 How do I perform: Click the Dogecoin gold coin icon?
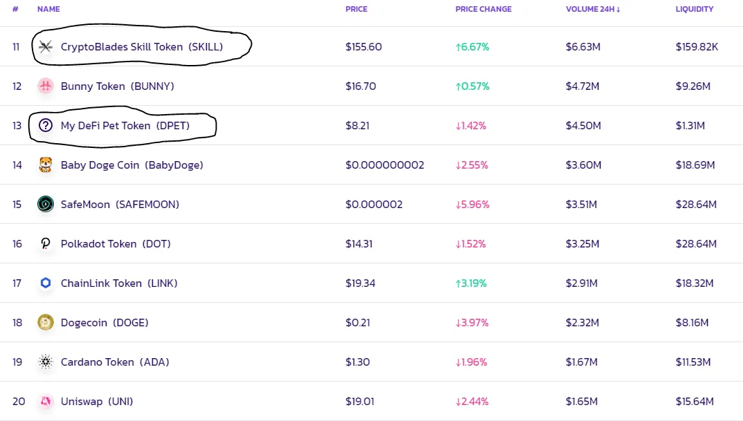(x=46, y=323)
